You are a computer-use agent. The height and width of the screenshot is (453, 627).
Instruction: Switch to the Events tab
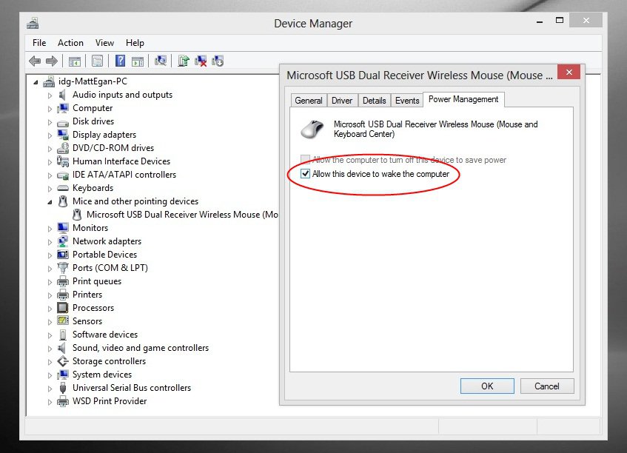click(407, 101)
